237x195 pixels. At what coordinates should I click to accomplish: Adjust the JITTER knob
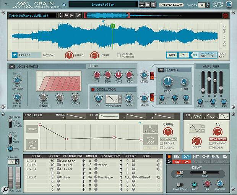coord(94,55)
